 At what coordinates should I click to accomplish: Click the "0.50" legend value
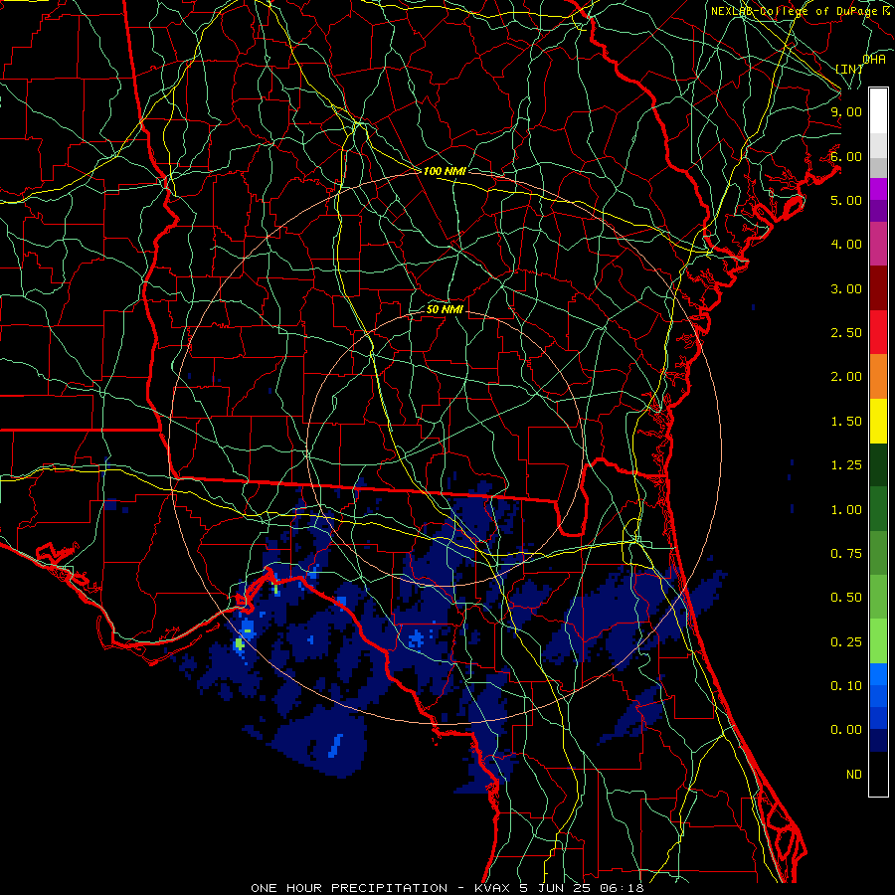[846, 598]
